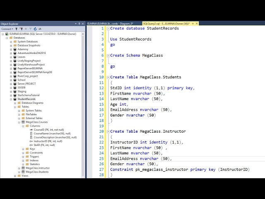
Task: Collapse the MegaClass.Courses table node
Action: click(x=19, y=122)
